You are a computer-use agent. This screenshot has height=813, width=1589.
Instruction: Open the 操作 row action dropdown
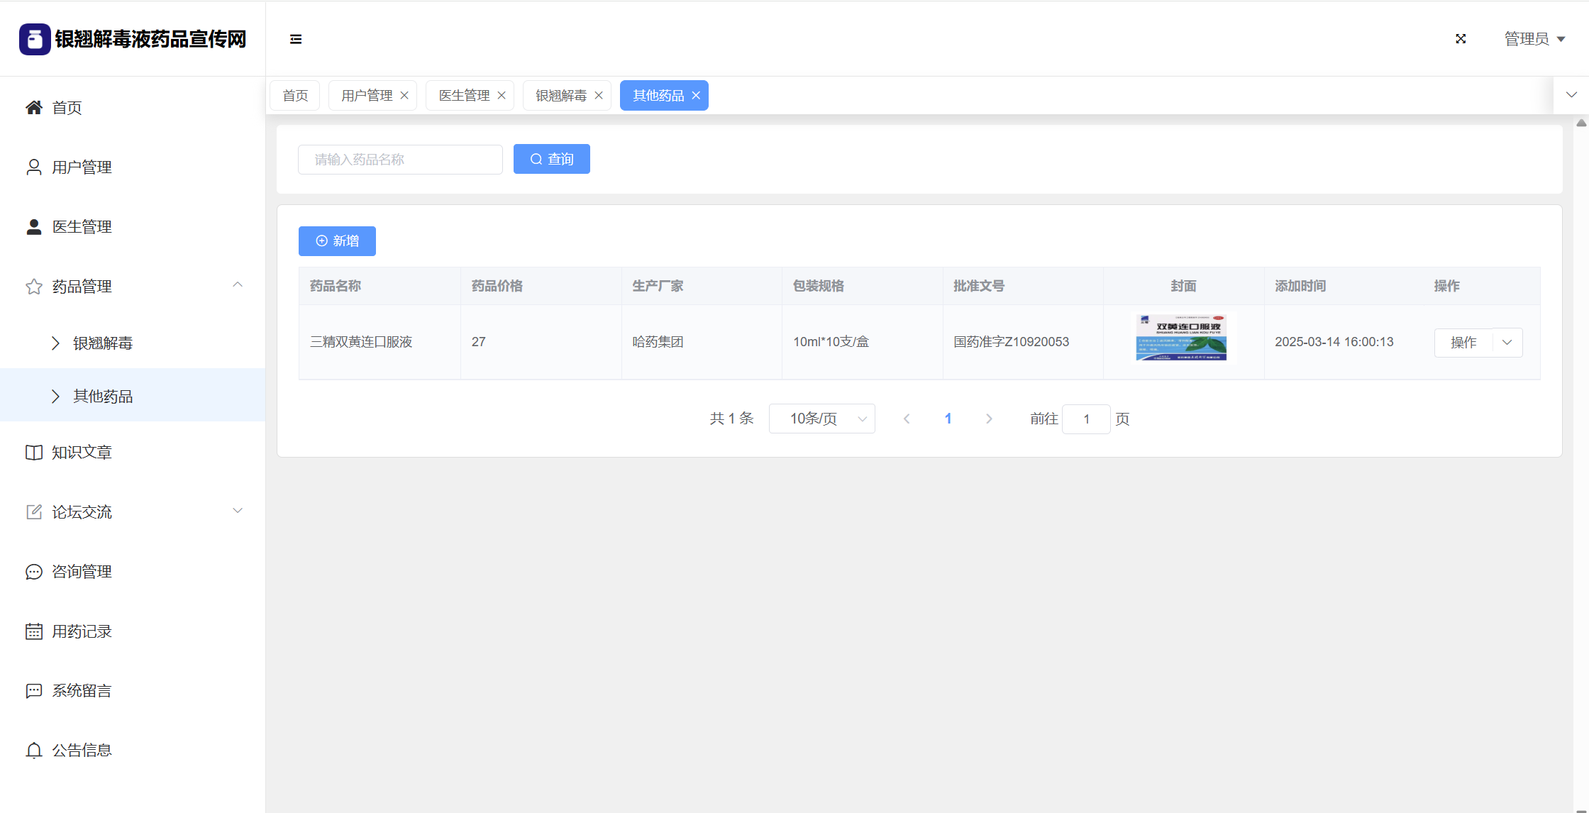(1507, 343)
